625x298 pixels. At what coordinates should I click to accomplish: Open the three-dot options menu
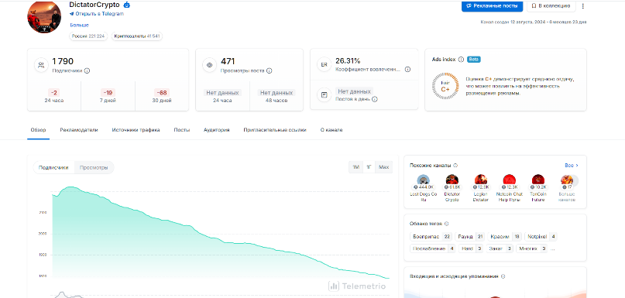pyautogui.click(x=582, y=6)
